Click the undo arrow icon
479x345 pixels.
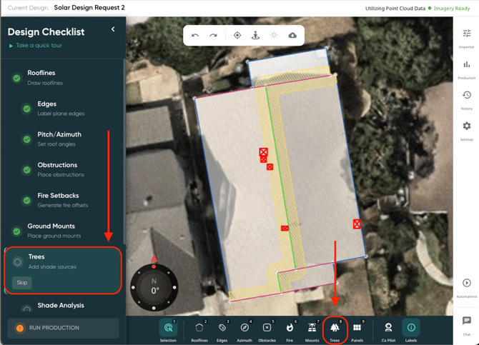tap(195, 36)
